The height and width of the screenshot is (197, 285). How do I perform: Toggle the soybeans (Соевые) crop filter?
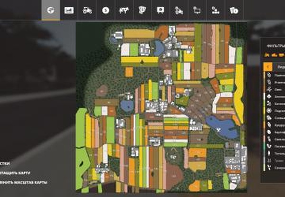275,118
